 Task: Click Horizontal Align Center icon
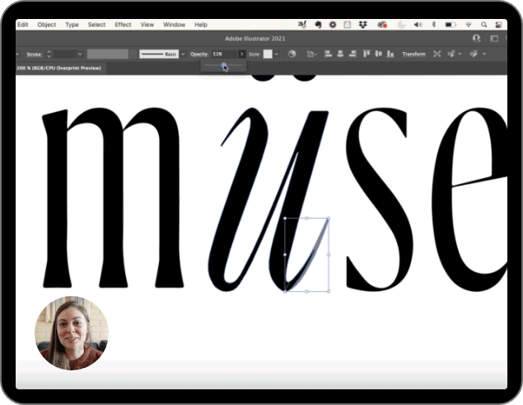(340, 54)
